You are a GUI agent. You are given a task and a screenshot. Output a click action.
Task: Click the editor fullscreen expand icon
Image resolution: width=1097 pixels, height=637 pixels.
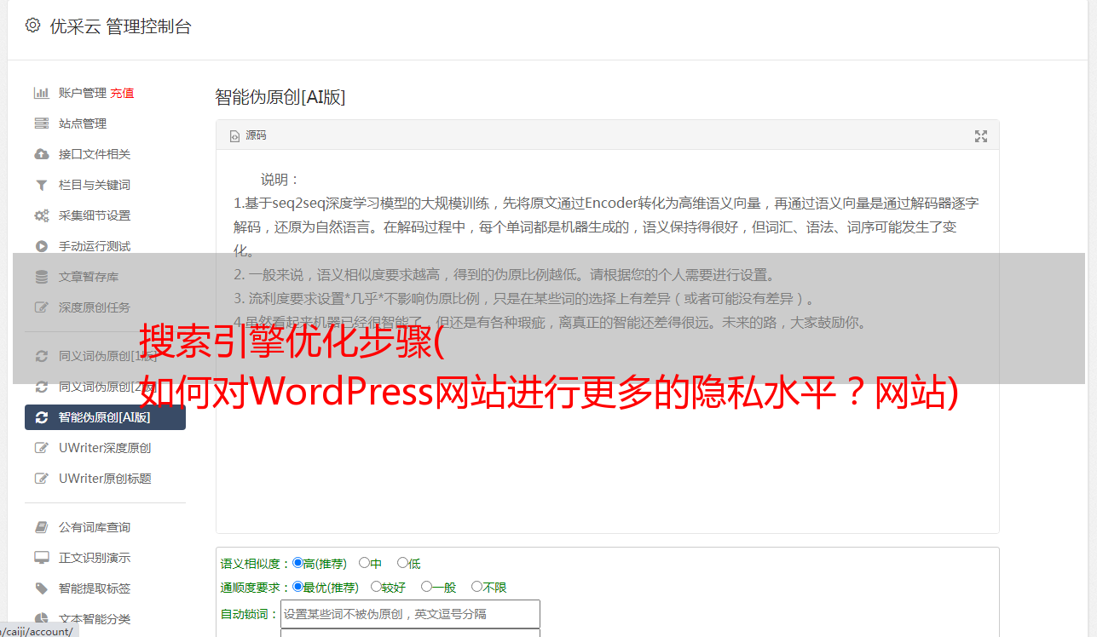(x=981, y=135)
